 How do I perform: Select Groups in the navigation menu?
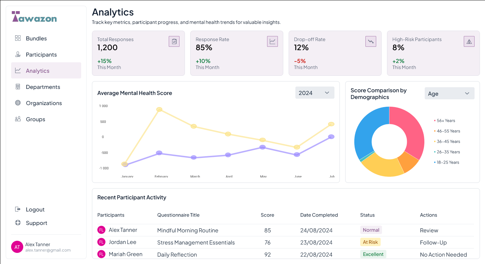click(35, 119)
